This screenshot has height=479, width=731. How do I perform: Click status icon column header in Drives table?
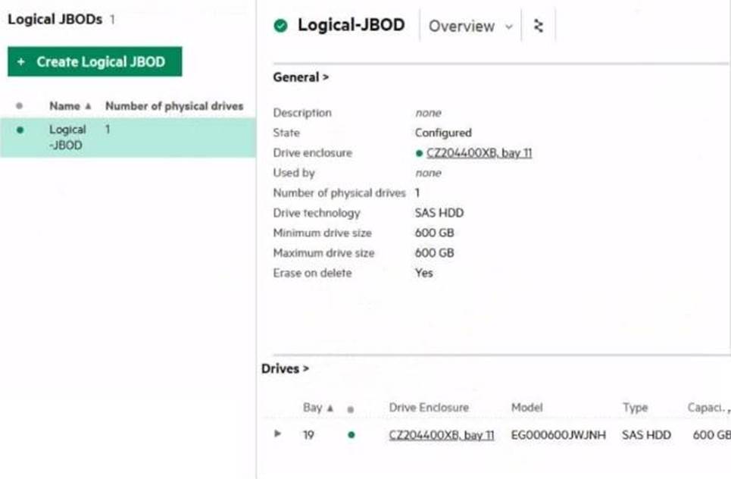pyautogui.click(x=350, y=409)
